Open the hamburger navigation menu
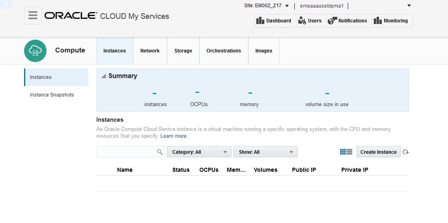Image resolution: width=448 pixels, height=223 pixels. point(33,16)
